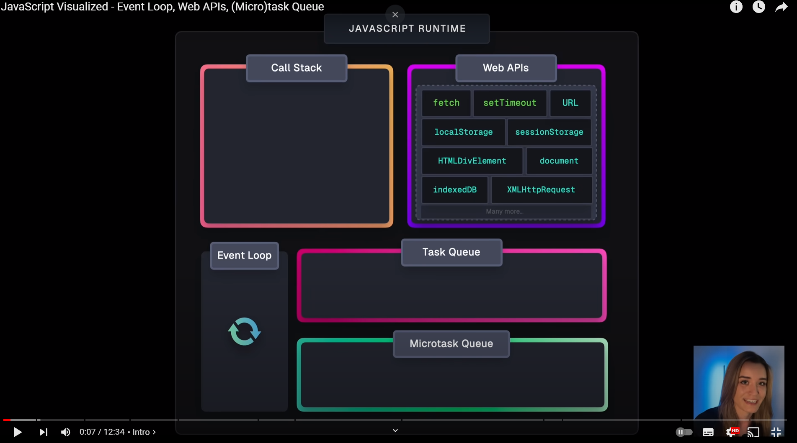797x443 pixels.
Task: Show video info card
Action: [736, 7]
